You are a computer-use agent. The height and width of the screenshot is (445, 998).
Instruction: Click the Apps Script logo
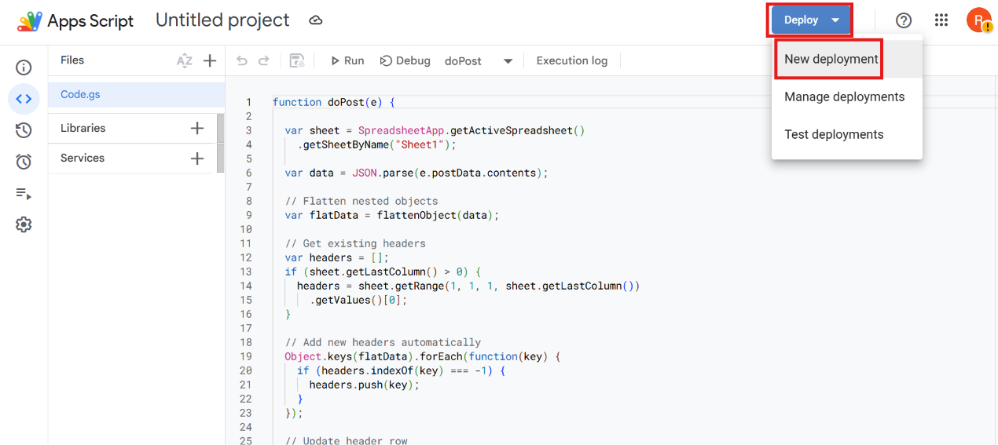30,21
